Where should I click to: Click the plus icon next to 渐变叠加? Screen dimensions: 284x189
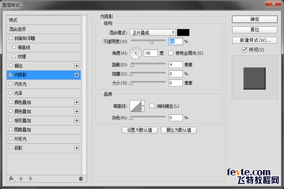77,120
